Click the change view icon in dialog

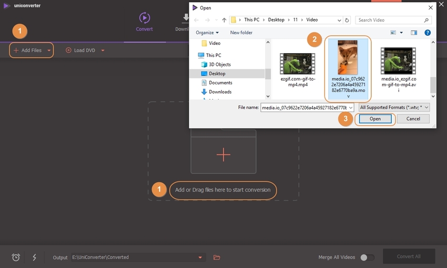393,33
